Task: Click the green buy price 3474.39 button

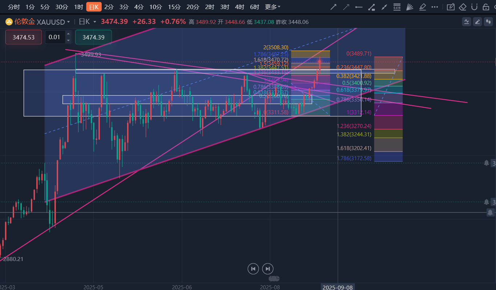Action: 93,37
